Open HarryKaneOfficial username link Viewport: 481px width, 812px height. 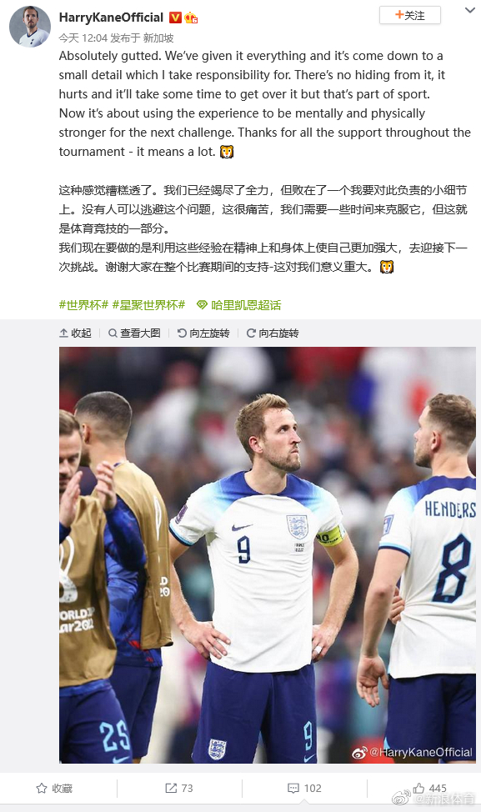pyautogui.click(x=111, y=18)
